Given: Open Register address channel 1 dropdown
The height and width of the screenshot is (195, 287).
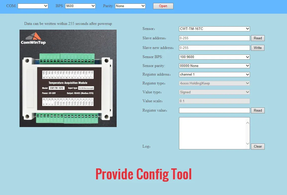Looking at the screenshot, I should click(214, 75).
